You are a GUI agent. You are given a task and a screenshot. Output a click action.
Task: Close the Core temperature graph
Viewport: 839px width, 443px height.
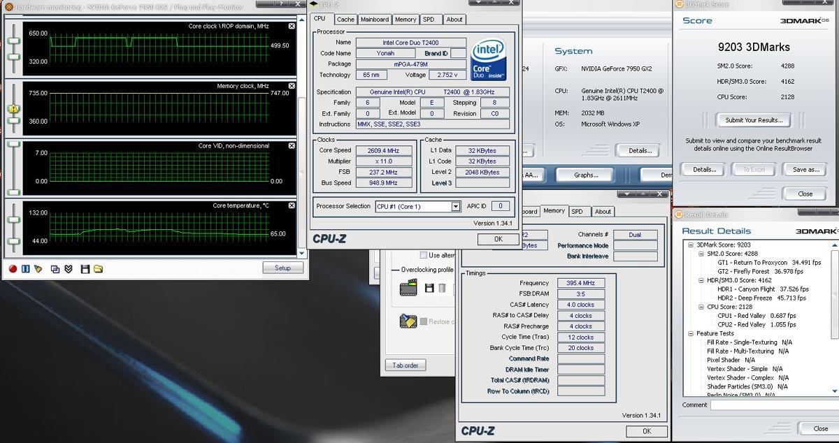pyautogui.click(x=292, y=205)
